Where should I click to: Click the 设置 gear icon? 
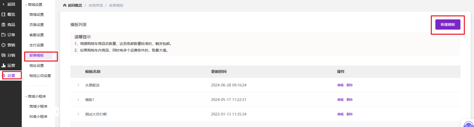point(4,76)
